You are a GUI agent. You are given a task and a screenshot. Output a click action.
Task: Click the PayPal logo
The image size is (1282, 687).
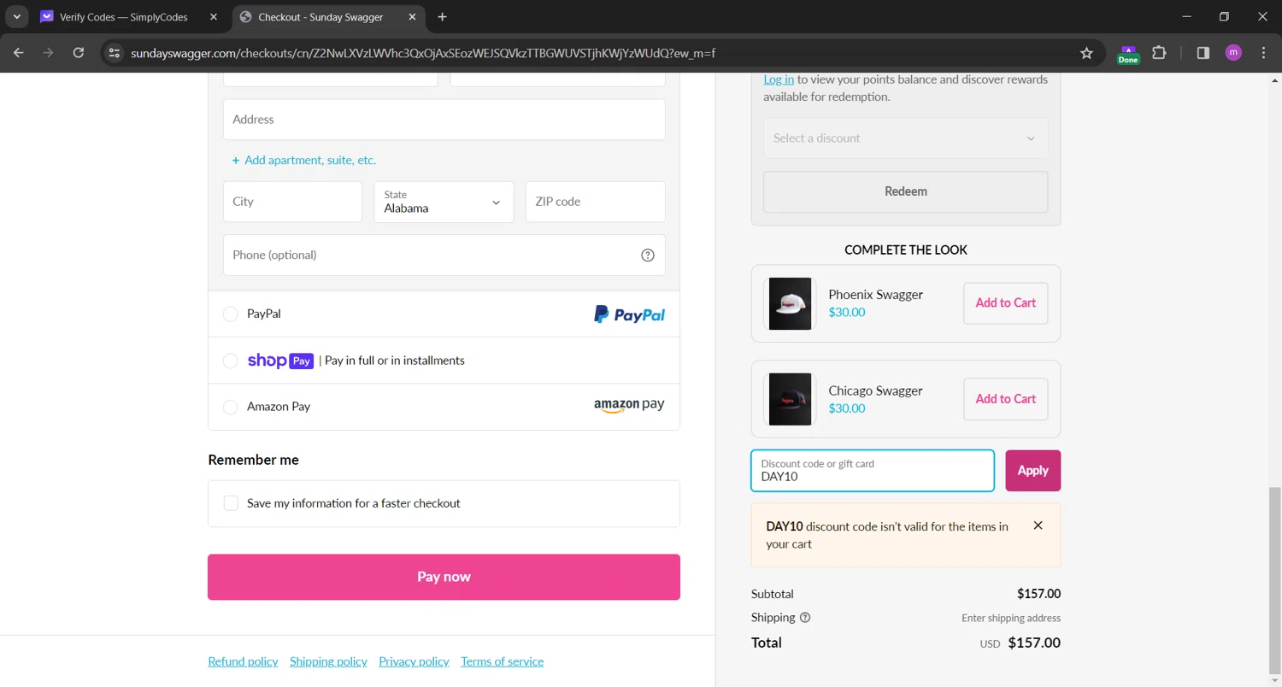(x=630, y=314)
